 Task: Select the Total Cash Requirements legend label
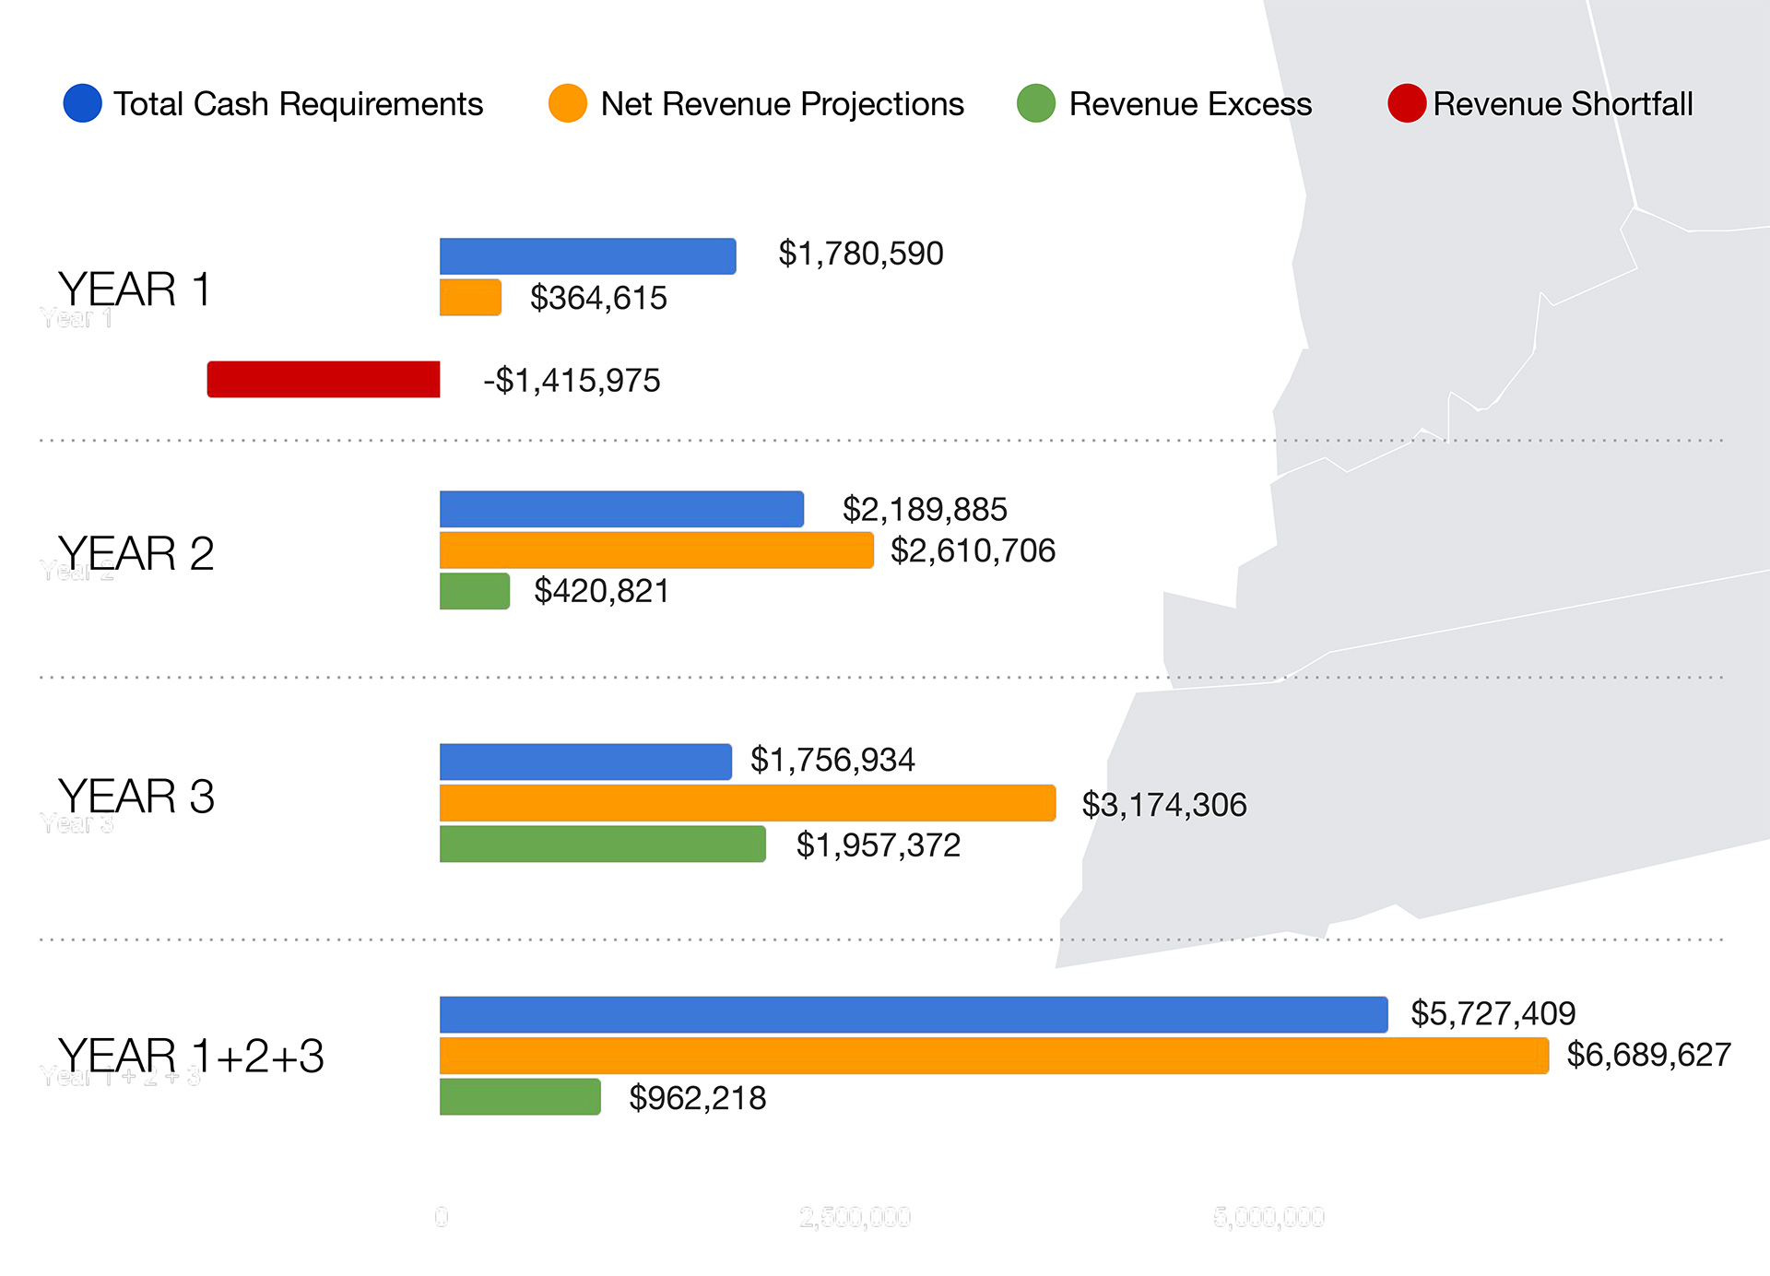pos(298,104)
